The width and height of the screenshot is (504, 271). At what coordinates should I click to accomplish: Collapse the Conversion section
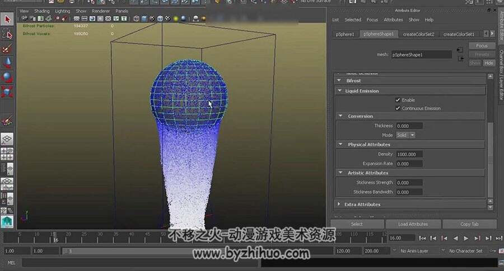pos(340,116)
